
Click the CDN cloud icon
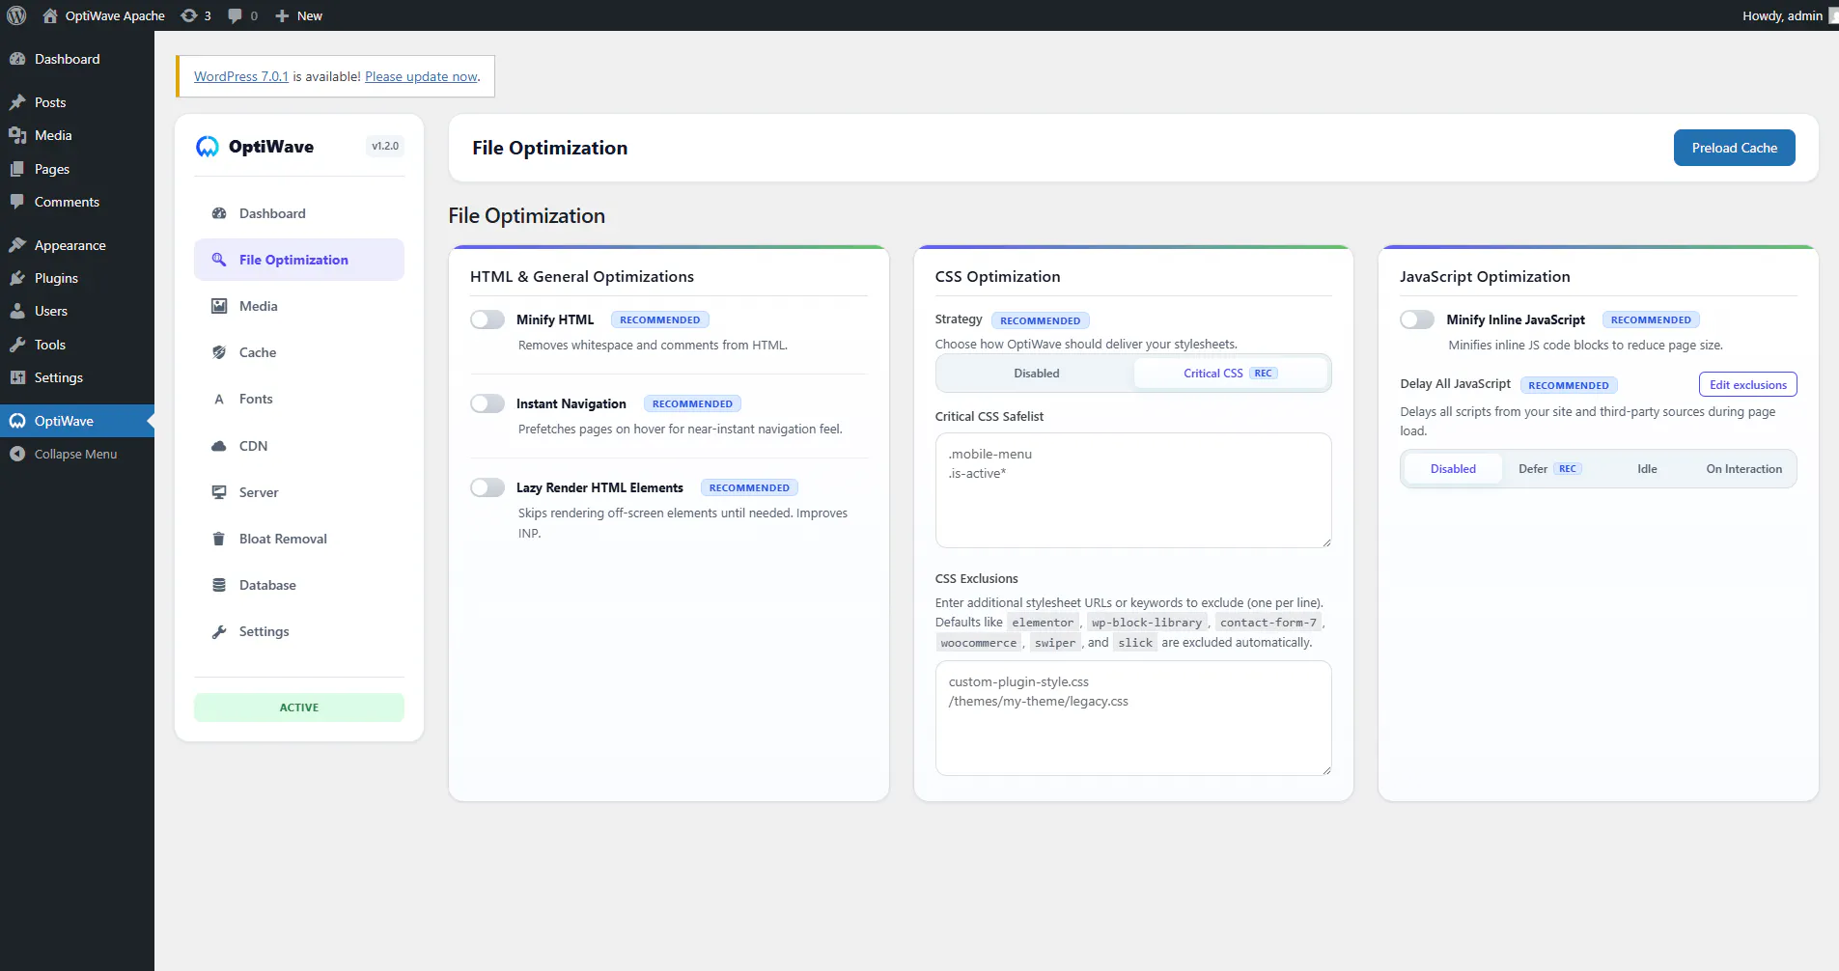click(x=219, y=446)
